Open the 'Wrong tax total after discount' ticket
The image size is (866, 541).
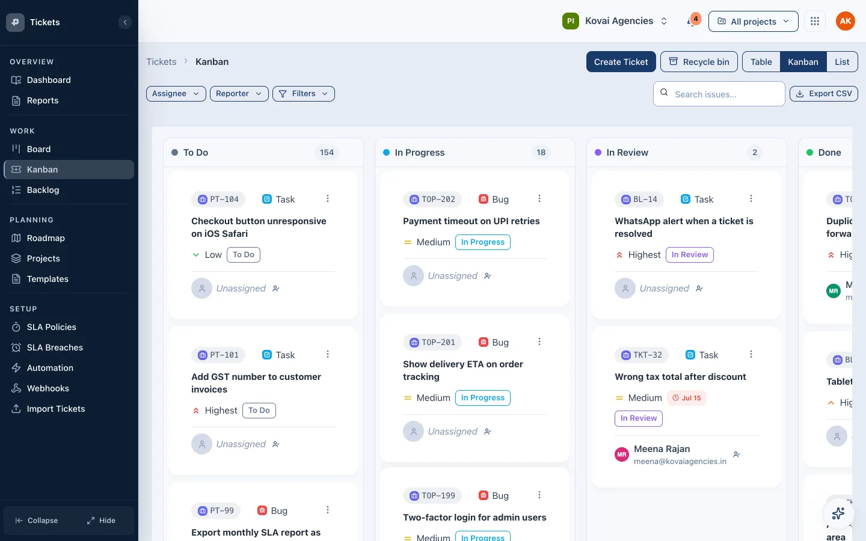coord(680,377)
